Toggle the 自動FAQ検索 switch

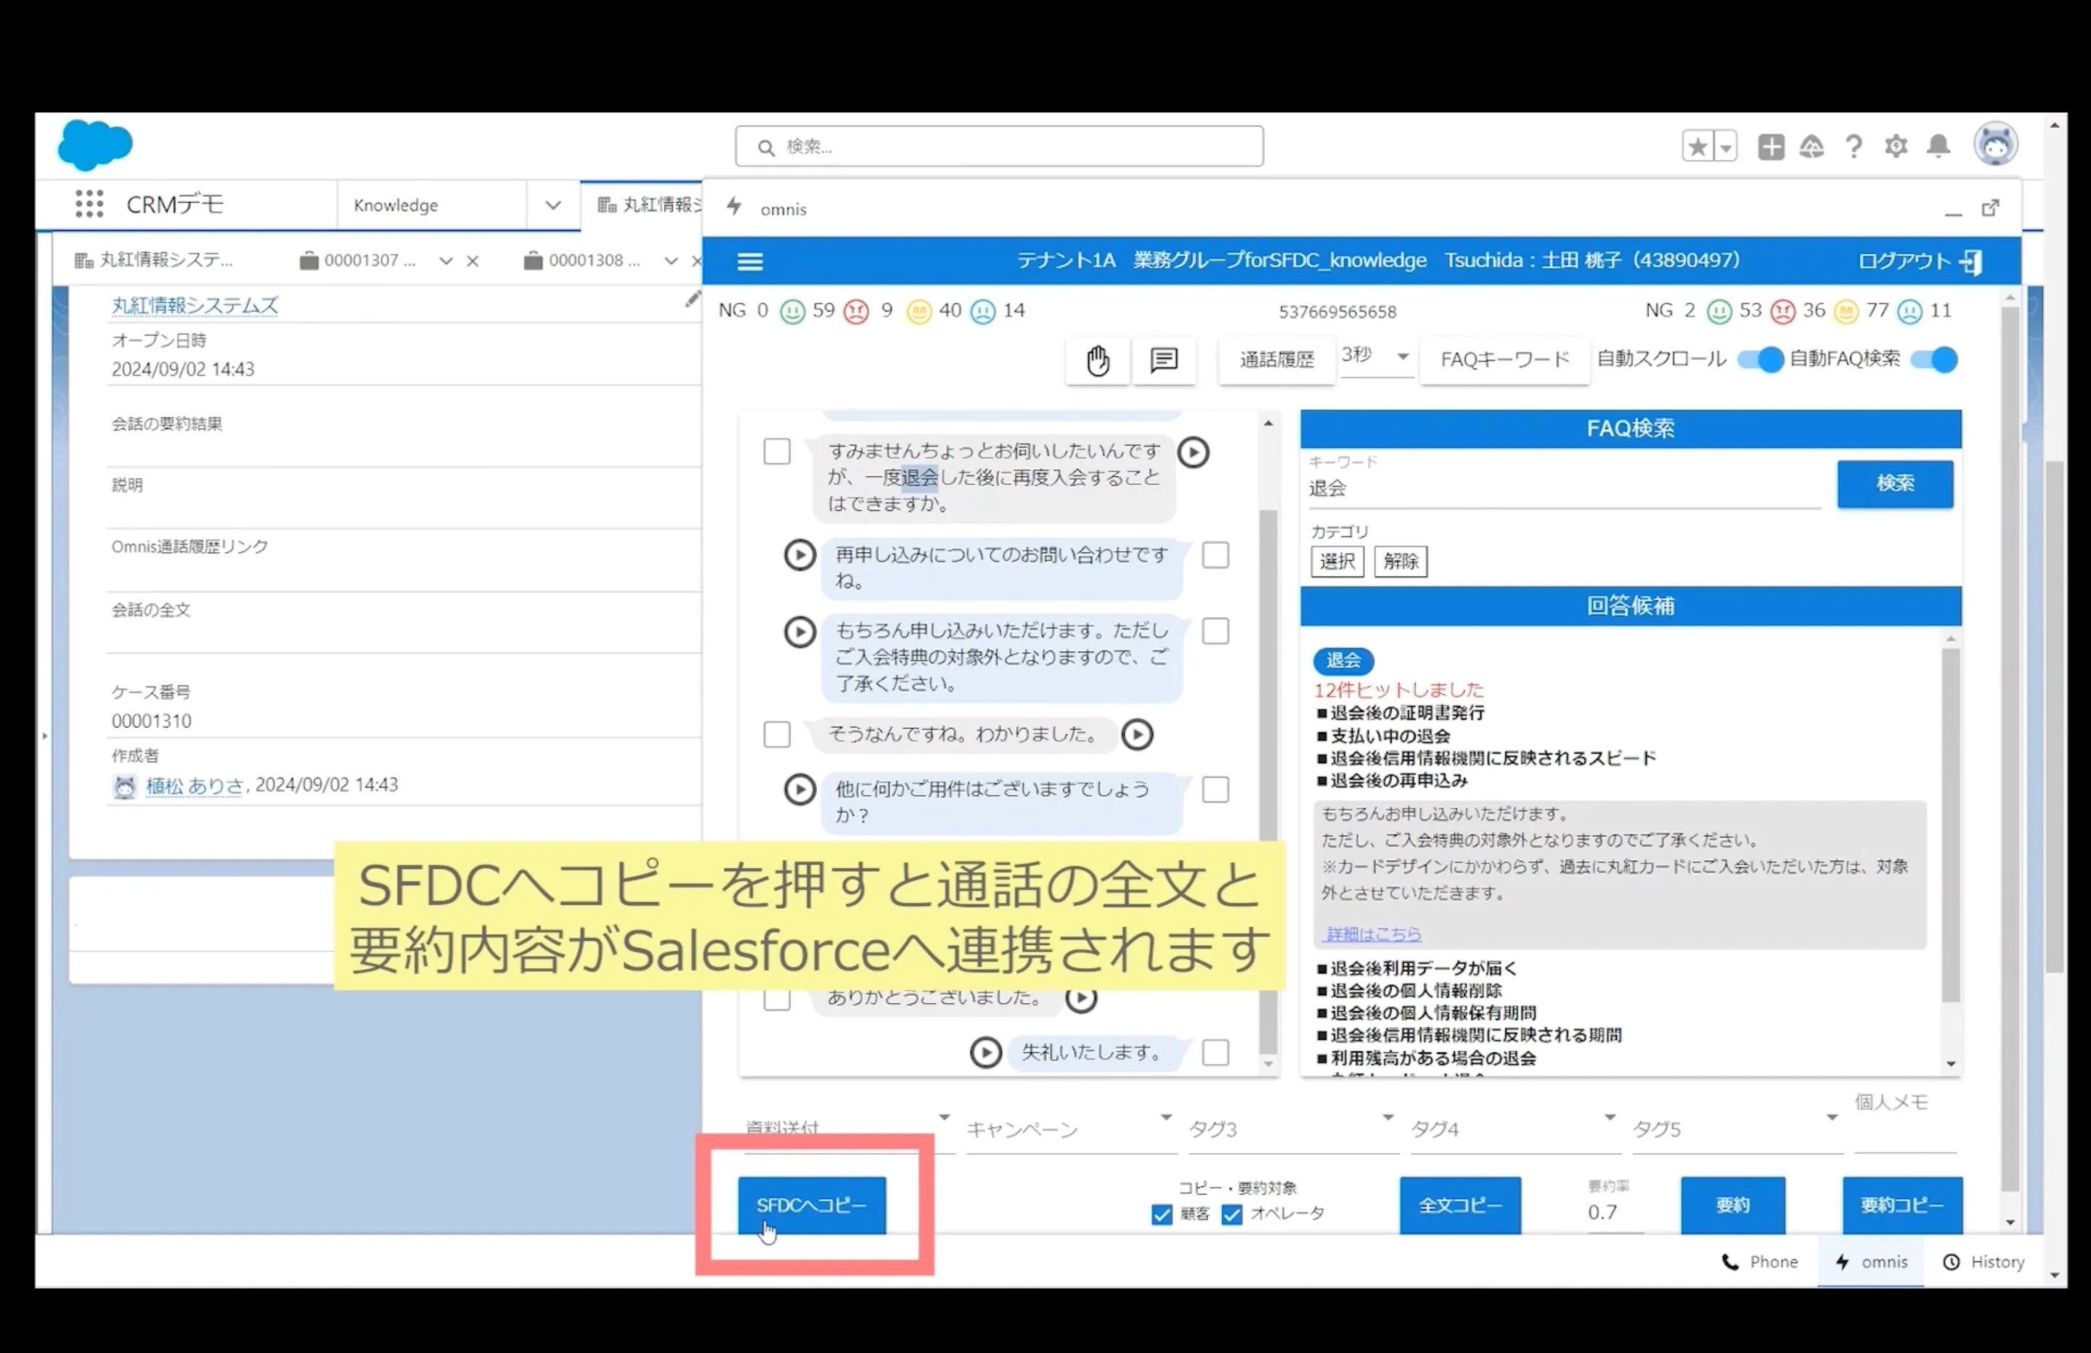(x=1935, y=359)
